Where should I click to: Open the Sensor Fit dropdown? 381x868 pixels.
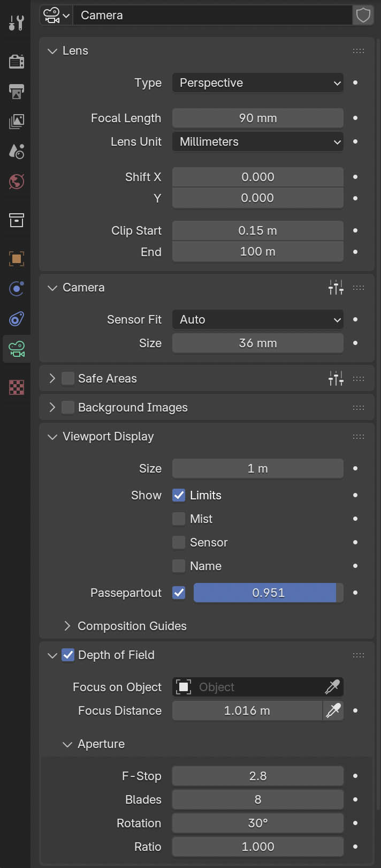pyautogui.click(x=257, y=320)
